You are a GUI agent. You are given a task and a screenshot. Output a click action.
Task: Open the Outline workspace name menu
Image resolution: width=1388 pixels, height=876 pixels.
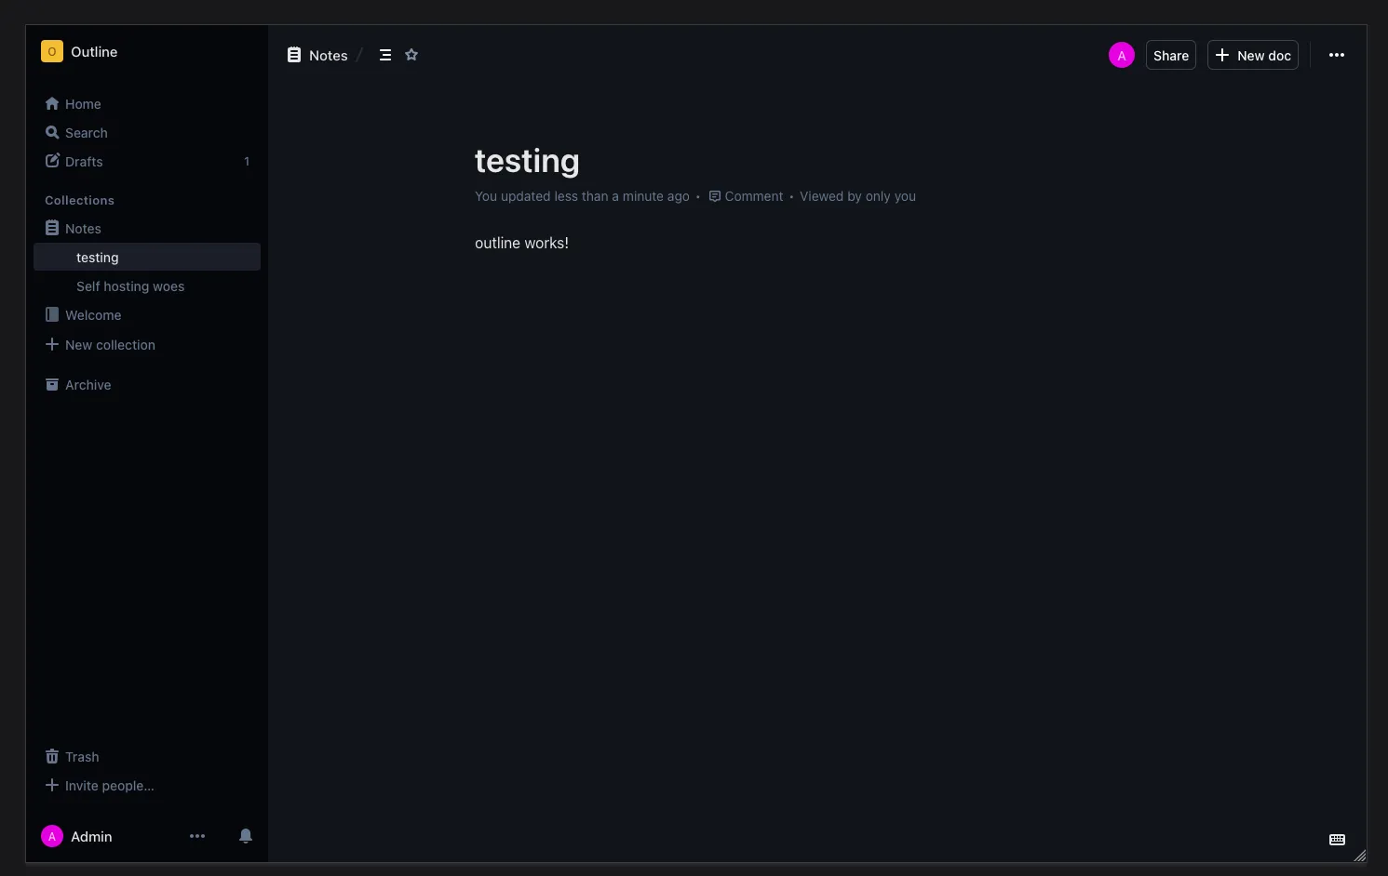point(94,52)
